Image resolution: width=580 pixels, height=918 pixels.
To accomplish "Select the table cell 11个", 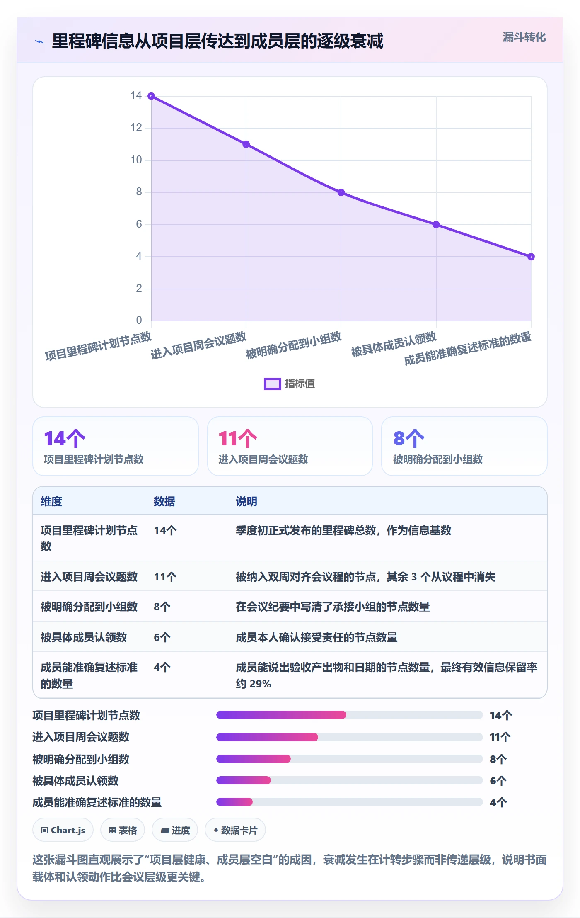I will (x=165, y=577).
